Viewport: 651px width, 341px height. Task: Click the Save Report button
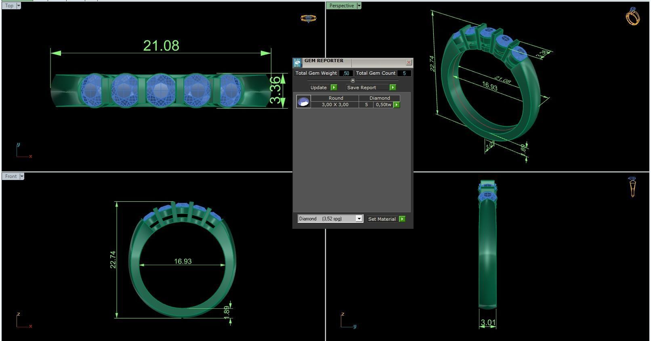pos(367,87)
